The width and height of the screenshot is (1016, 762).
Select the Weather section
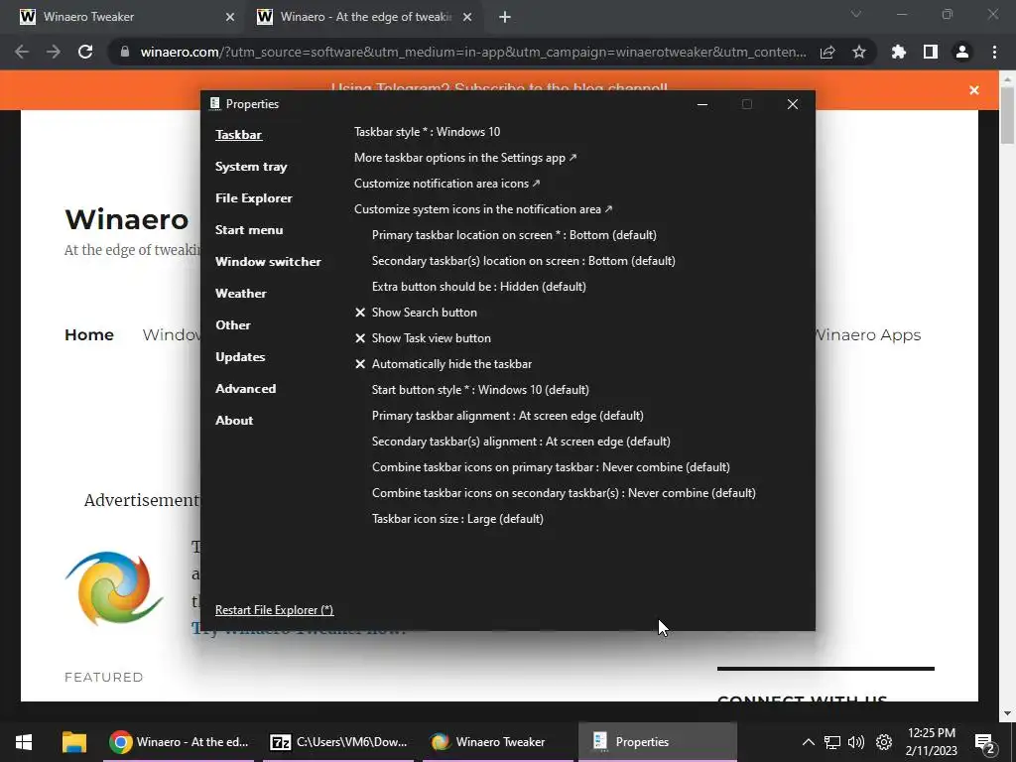pyautogui.click(x=240, y=294)
